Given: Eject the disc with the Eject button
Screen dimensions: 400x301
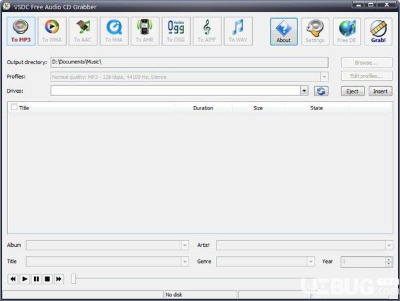Looking at the screenshot, I should [x=353, y=91].
